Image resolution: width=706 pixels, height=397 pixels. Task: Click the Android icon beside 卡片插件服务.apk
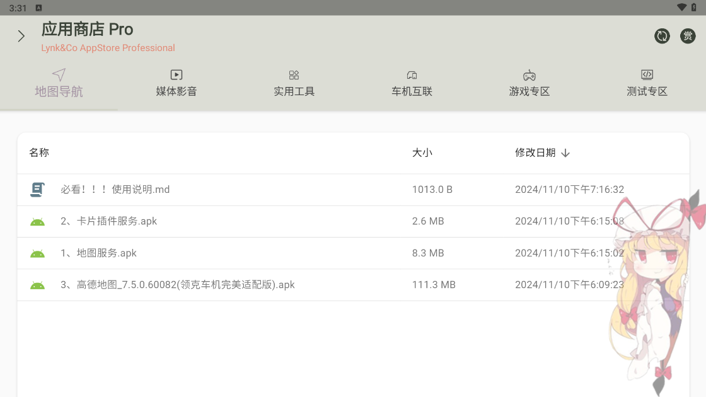[38, 222]
